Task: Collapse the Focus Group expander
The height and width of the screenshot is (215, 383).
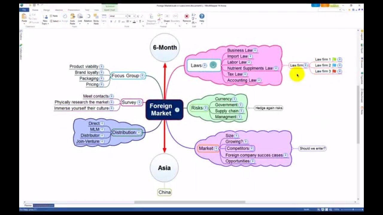Action: [x=142, y=76]
